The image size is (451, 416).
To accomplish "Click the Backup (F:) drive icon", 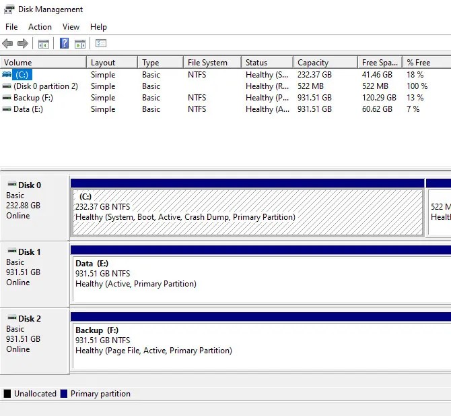I will pyautogui.click(x=7, y=98).
